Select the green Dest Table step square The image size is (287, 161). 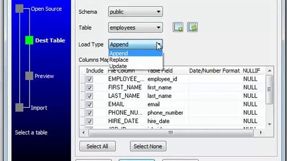tap(29, 40)
